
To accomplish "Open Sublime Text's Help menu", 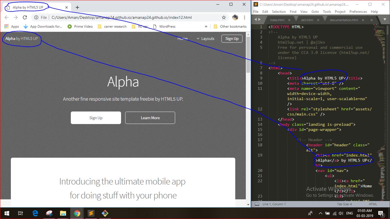I will click(x=374, y=12).
